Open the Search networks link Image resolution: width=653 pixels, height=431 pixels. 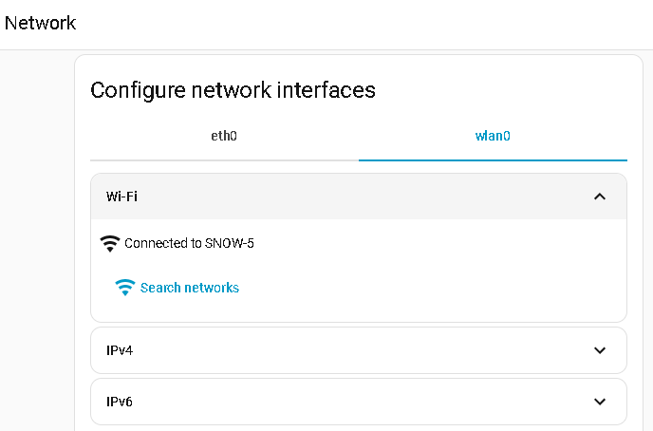(189, 288)
